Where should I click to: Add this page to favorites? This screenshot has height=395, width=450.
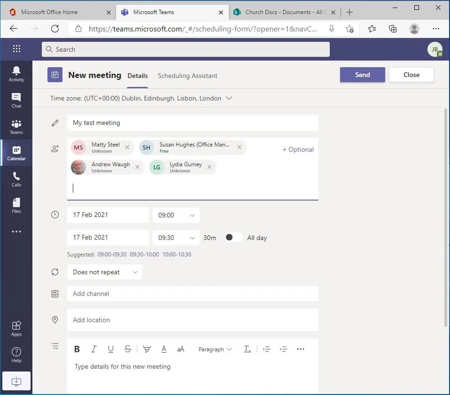[349, 29]
